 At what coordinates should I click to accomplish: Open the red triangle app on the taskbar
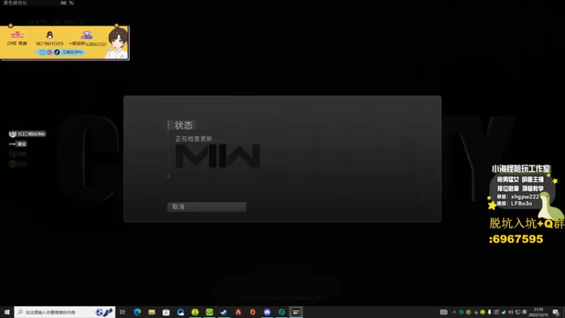click(x=238, y=312)
